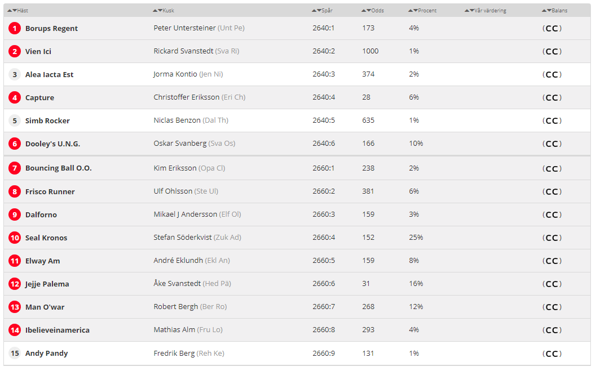Select horse number 15 Andy Pandy circle
This screenshot has height=371, width=596.
(x=15, y=353)
